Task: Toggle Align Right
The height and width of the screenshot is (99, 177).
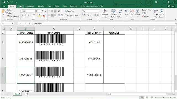Action: [x=55, y=15]
